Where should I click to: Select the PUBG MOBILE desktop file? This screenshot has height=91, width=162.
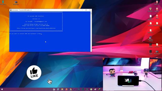pos(151,17)
